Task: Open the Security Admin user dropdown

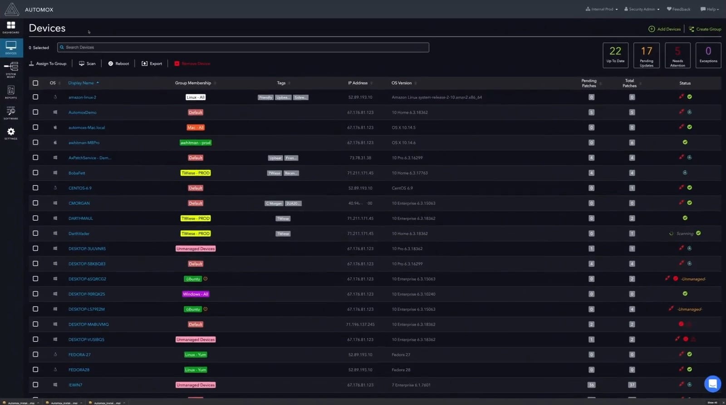Action: coord(642,9)
